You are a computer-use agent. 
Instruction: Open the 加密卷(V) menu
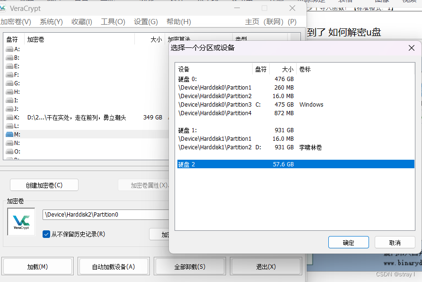[x=16, y=22]
